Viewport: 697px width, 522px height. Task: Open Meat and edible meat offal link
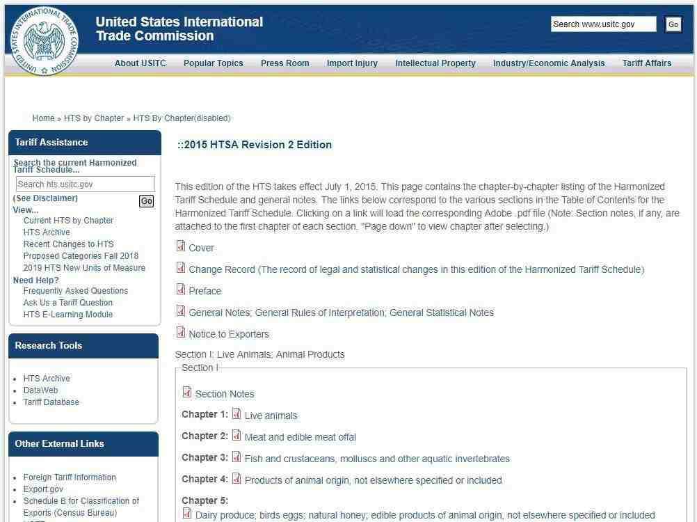pos(301,438)
